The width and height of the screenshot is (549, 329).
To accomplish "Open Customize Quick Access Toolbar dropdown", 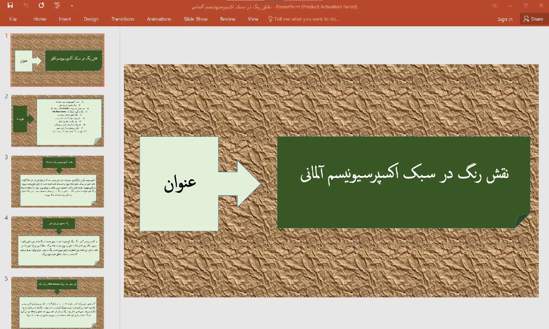I will coord(72,6).
